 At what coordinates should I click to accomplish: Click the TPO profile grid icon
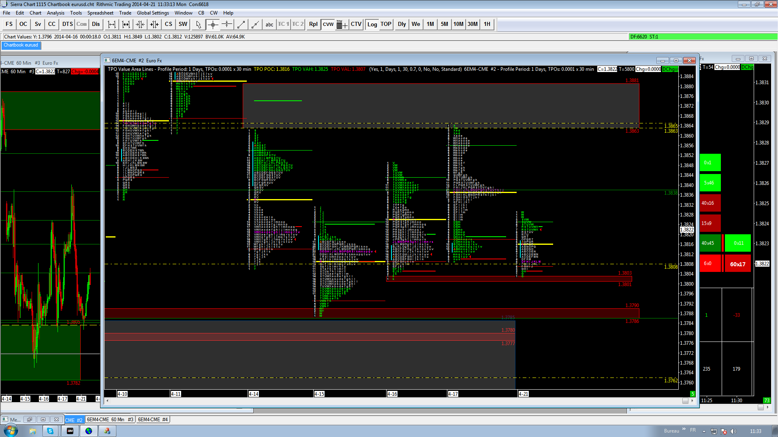(x=342, y=24)
